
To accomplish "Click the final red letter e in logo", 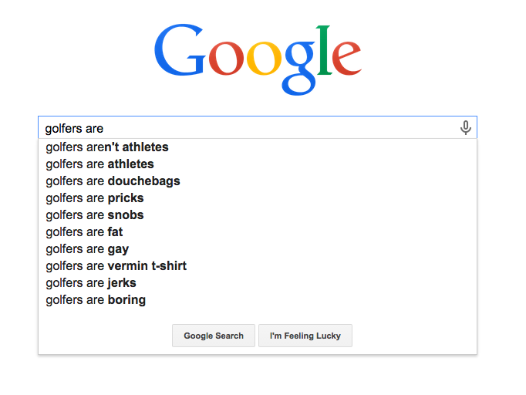I will 347,58.
